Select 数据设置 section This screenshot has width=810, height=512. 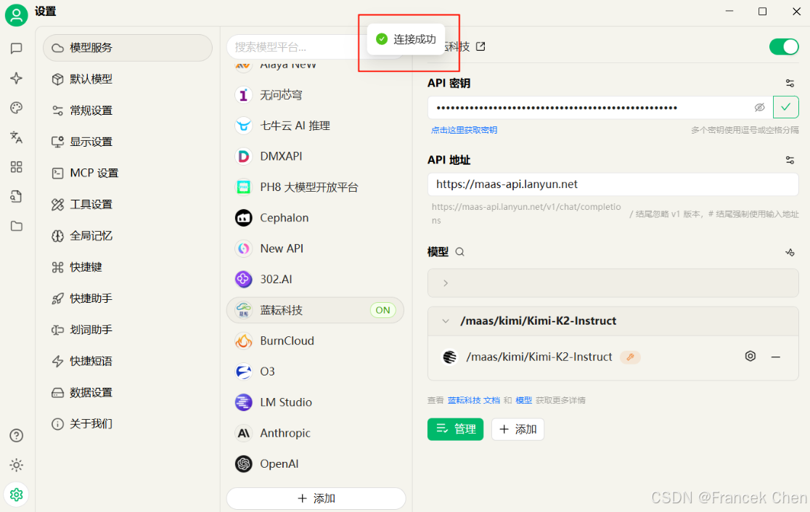(x=128, y=393)
